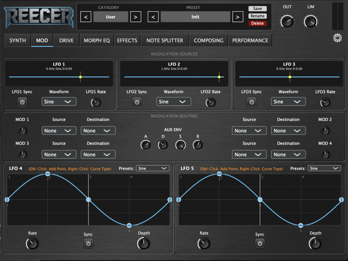Click the MOD 1 amount knob

click(22, 130)
